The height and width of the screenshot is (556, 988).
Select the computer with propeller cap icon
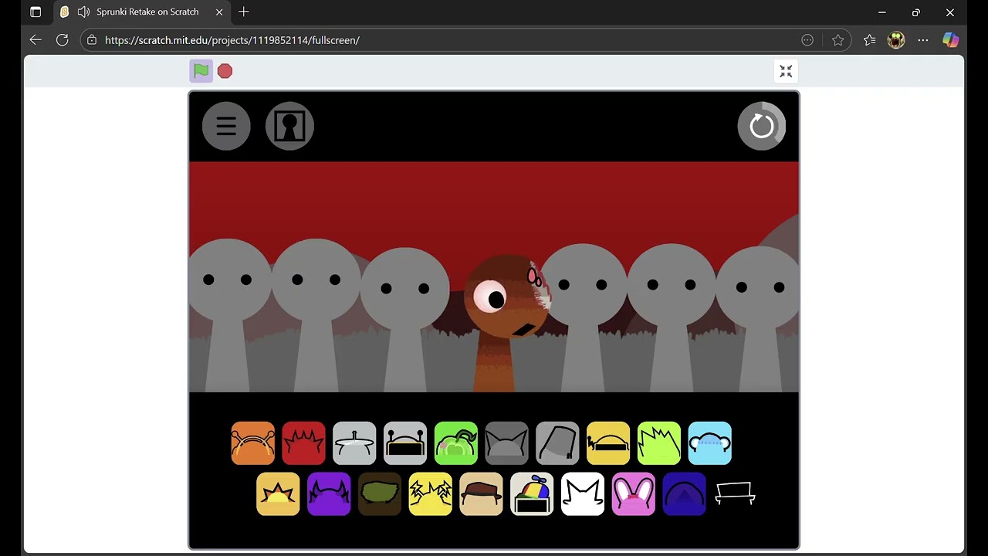pos(532,494)
